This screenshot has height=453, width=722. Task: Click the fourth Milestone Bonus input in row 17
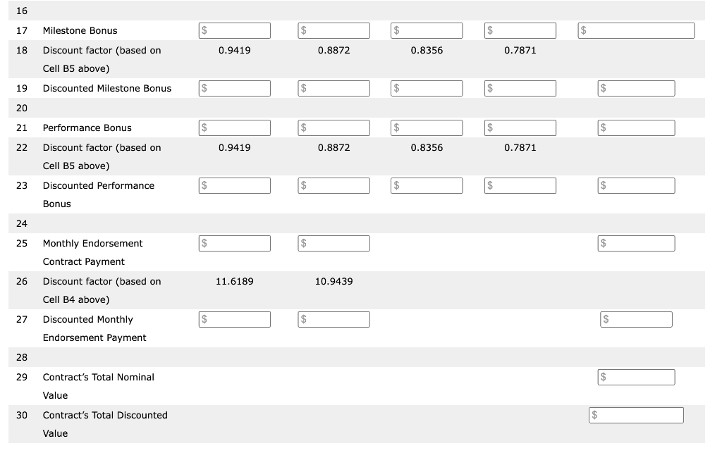pos(520,31)
